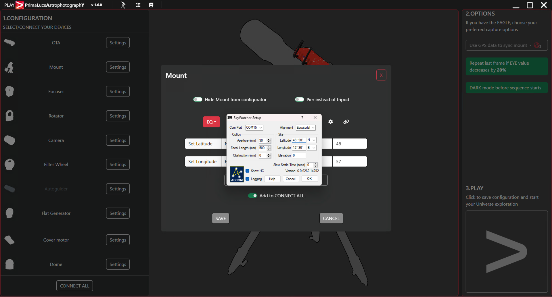Viewport: 552px width, 297px height.
Task: Click the Longitude 12° 36' field
Action: tap(299, 148)
